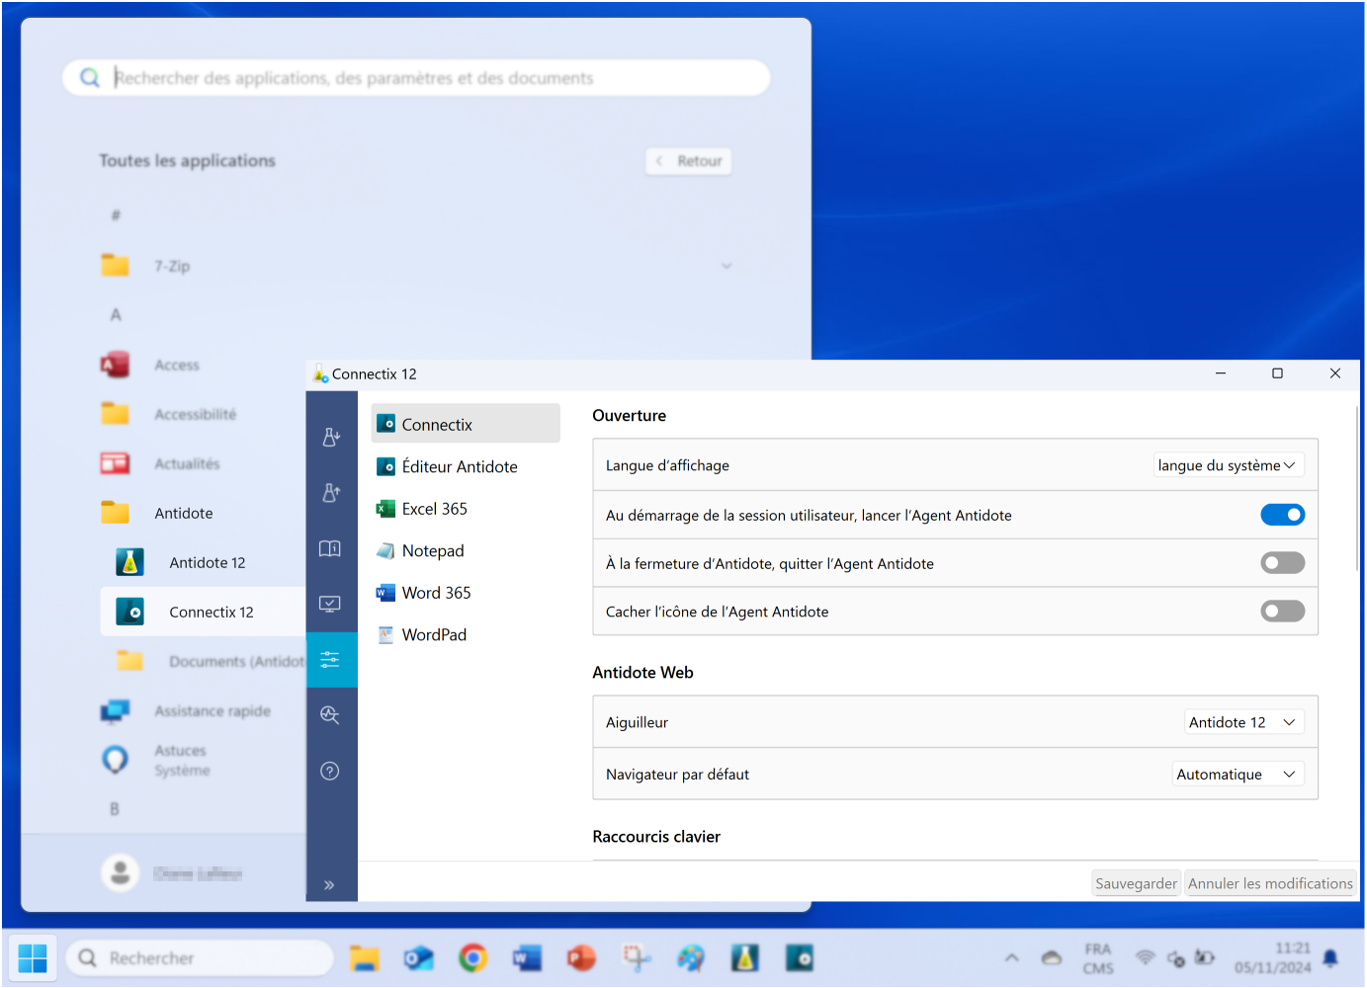This screenshot has height=988, width=1367.
Task: Open the Aiguilleur dropdown
Action: coord(1242,722)
